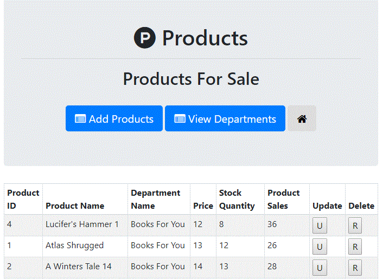Update Lucifer's Hammer 1 with U button
The image size is (389, 279).
pyautogui.click(x=319, y=225)
